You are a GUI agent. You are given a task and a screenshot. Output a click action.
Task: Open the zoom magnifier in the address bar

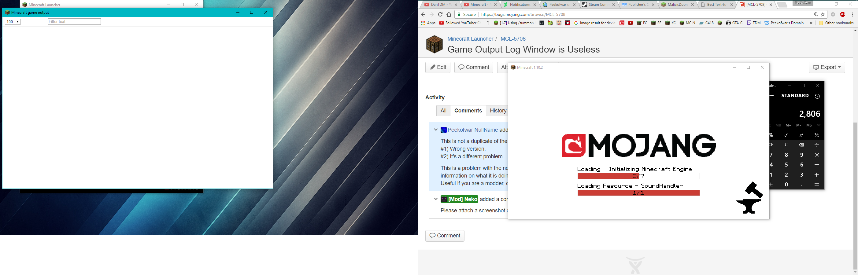816,14
